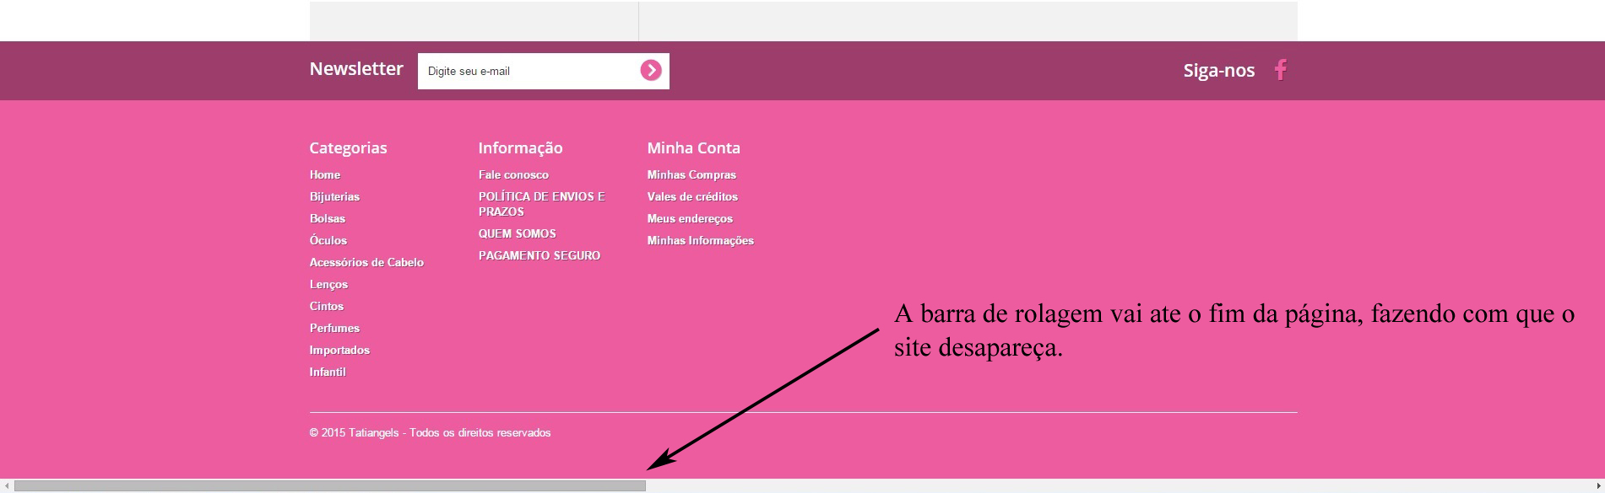Click the Minha Conta footer heading
Viewport: 1605px width, 493px height.
(x=693, y=147)
